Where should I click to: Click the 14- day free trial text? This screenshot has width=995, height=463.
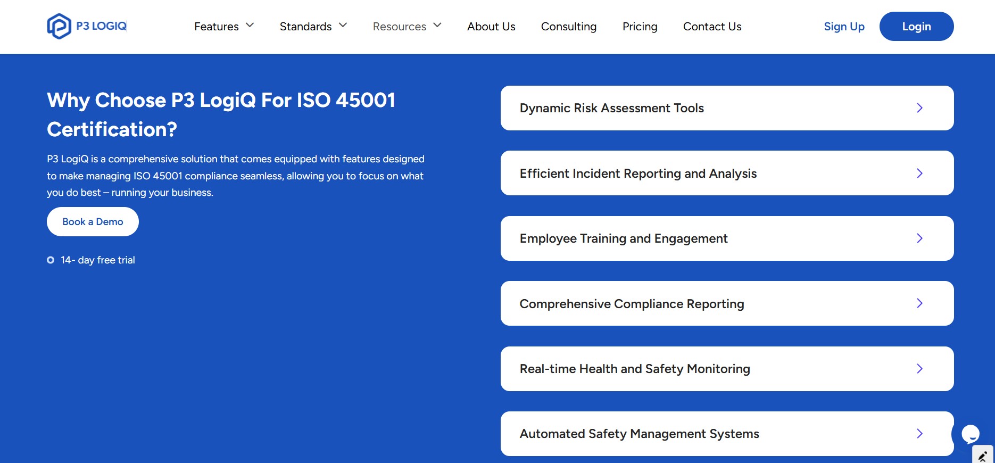click(98, 260)
